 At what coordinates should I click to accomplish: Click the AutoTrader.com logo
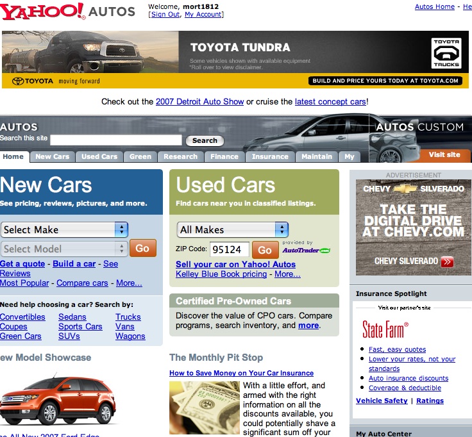pos(306,251)
